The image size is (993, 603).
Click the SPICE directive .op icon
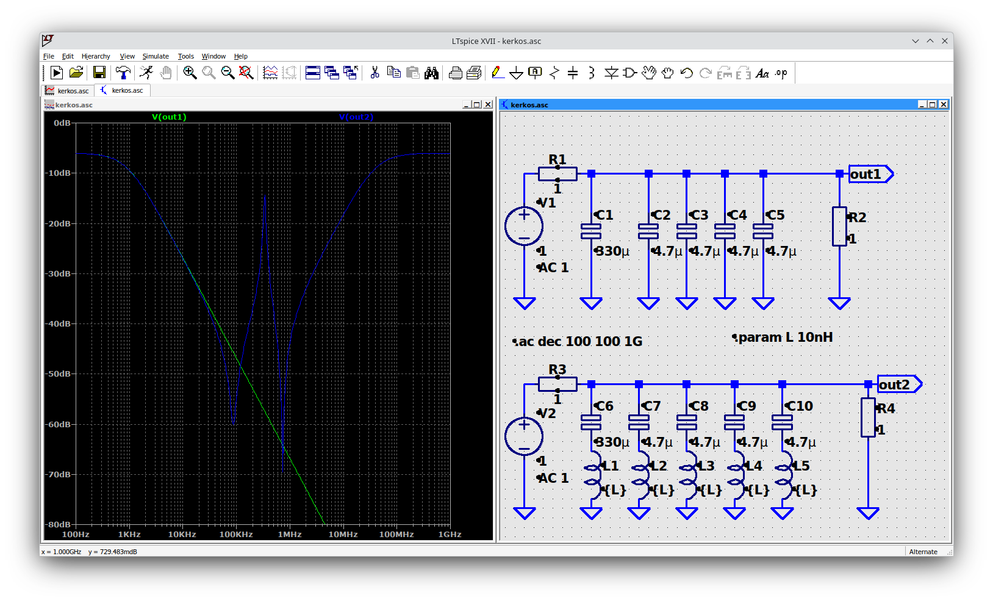[x=781, y=73]
